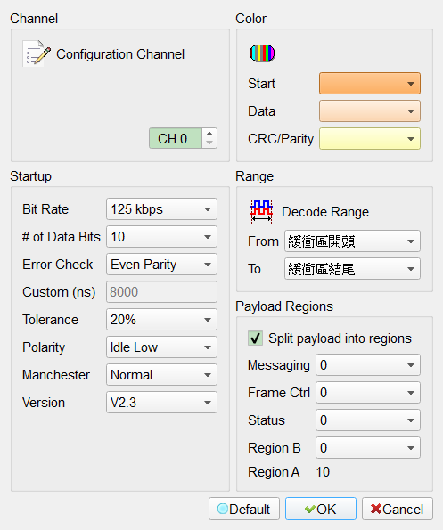Click the blue circle on Default
The height and width of the screenshot is (530, 443).
click(223, 509)
